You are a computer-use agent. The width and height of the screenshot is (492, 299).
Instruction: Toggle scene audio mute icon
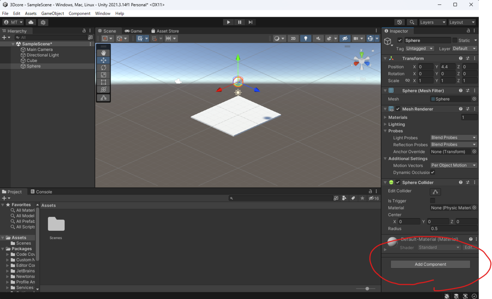tap(318, 38)
